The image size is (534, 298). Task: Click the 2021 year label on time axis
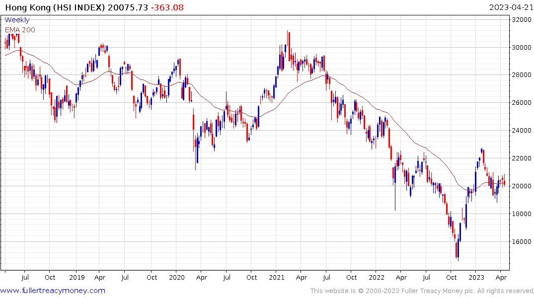[277, 277]
